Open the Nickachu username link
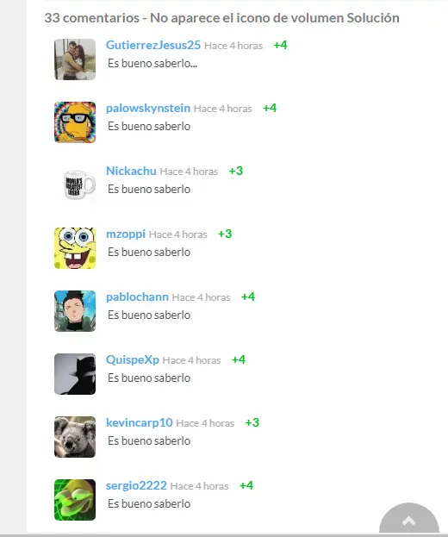This screenshot has height=537, width=448. [131, 171]
